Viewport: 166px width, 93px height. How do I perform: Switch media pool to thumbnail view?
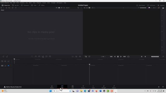(x=59, y=8)
